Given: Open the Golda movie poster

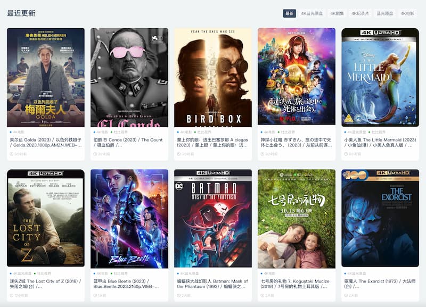Looking at the screenshot, I should [x=46, y=77].
